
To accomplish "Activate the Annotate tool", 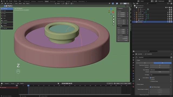I will 7,23.
